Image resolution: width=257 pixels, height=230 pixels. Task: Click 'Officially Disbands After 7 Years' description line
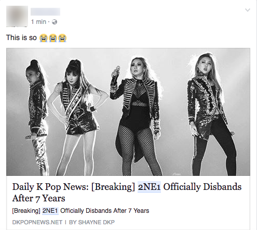[x=105, y=211]
